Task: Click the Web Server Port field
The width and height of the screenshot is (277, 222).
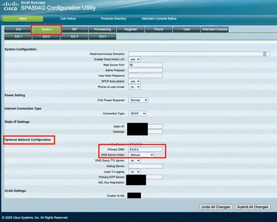Action: [145, 65]
